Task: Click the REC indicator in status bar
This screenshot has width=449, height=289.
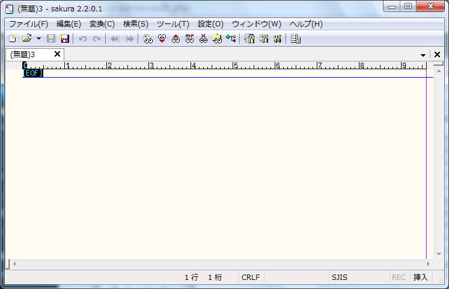Action: (x=399, y=277)
